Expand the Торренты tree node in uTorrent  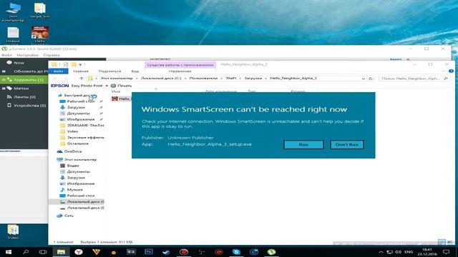click(x=4, y=79)
